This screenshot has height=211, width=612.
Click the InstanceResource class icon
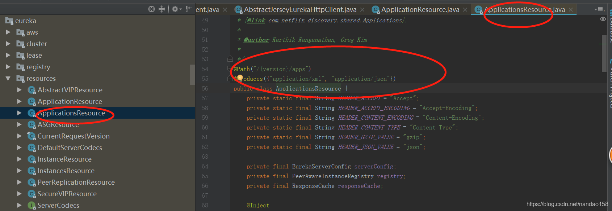32,159
